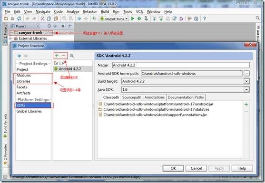Click the Paste icon in toolbar
The height and width of the screenshot is (183, 265).
pyautogui.click(x=56, y=19)
